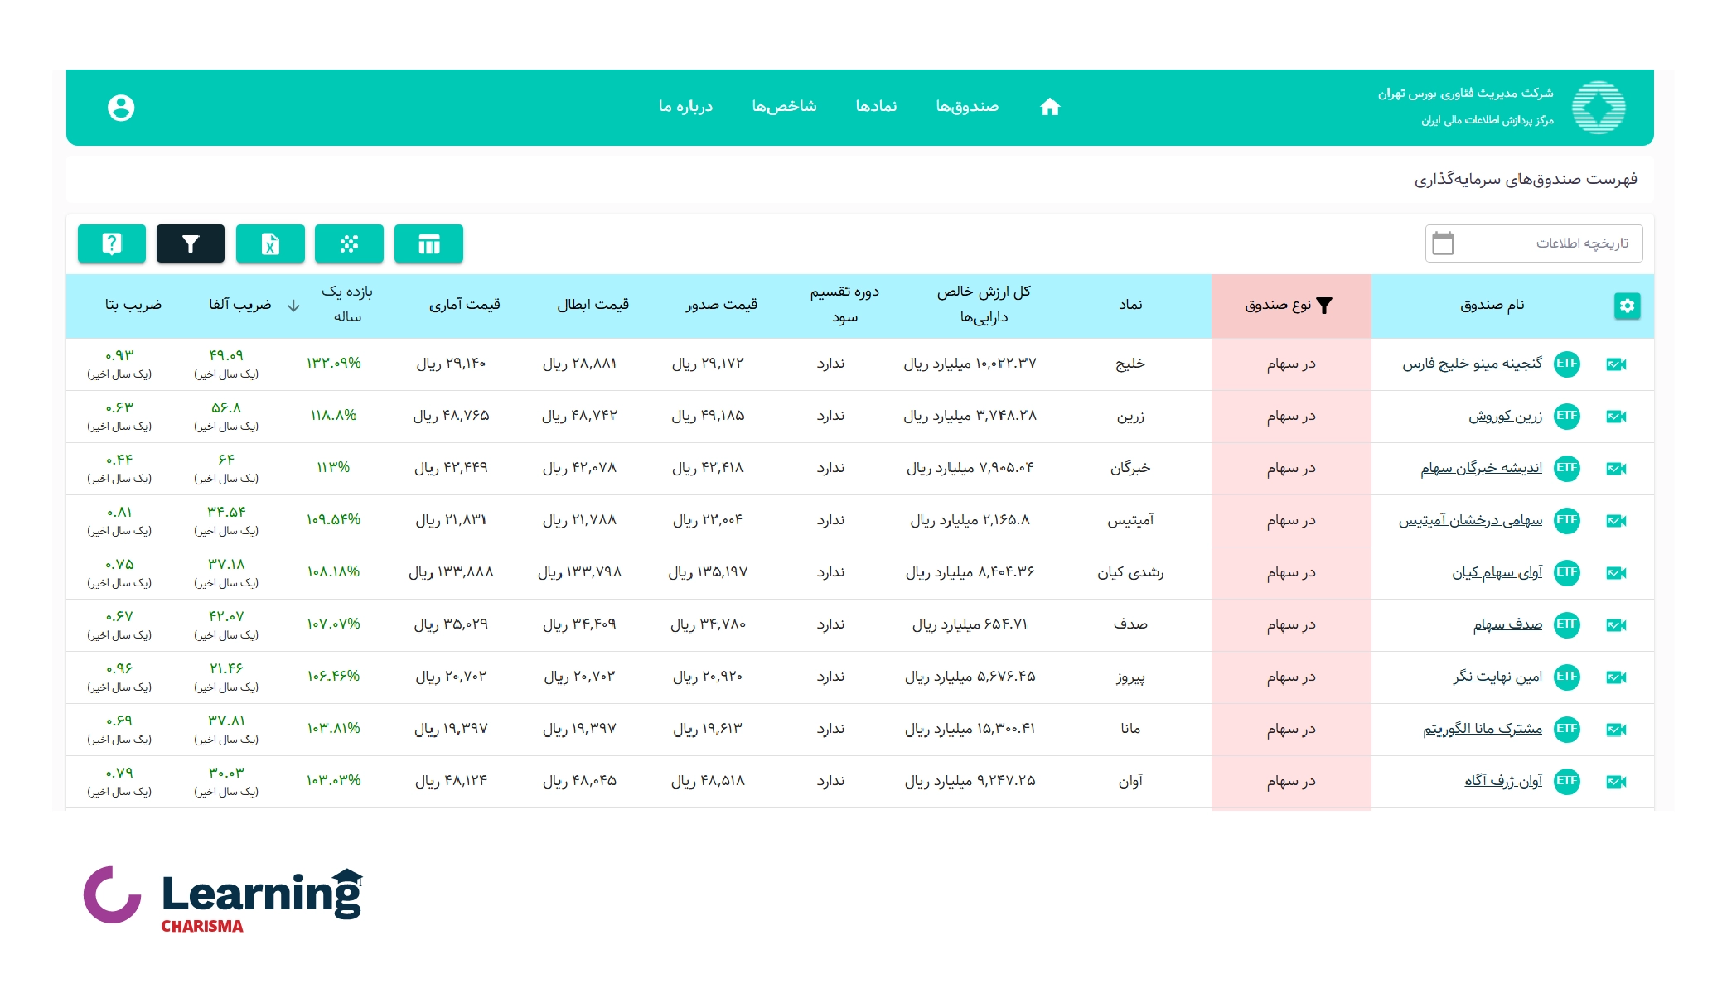Image resolution: width=1727 pixels, height=993 pixels.
Task: Select the symbol cell پیروز
Action: [x=1130, y=677]
